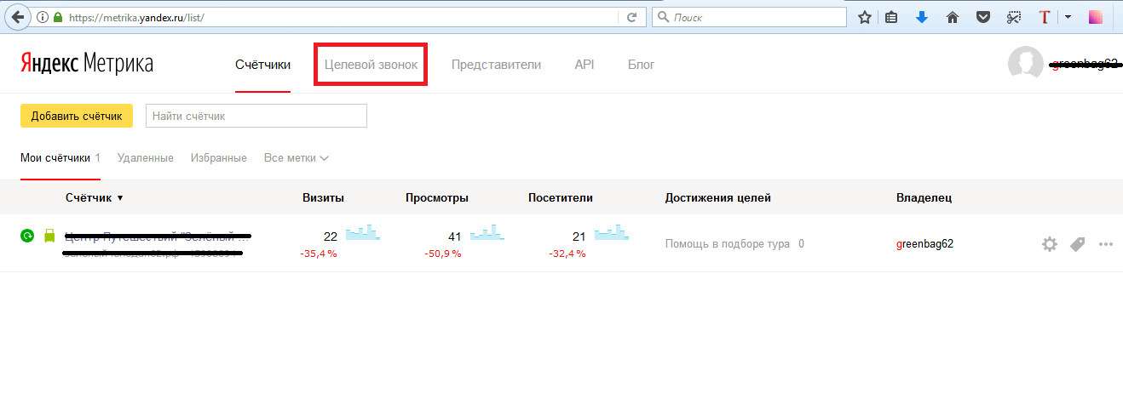This screenshot has width=1123, height=399.
Task: Click the Помощь в подборе тура goal
Action: pos(728,244)
